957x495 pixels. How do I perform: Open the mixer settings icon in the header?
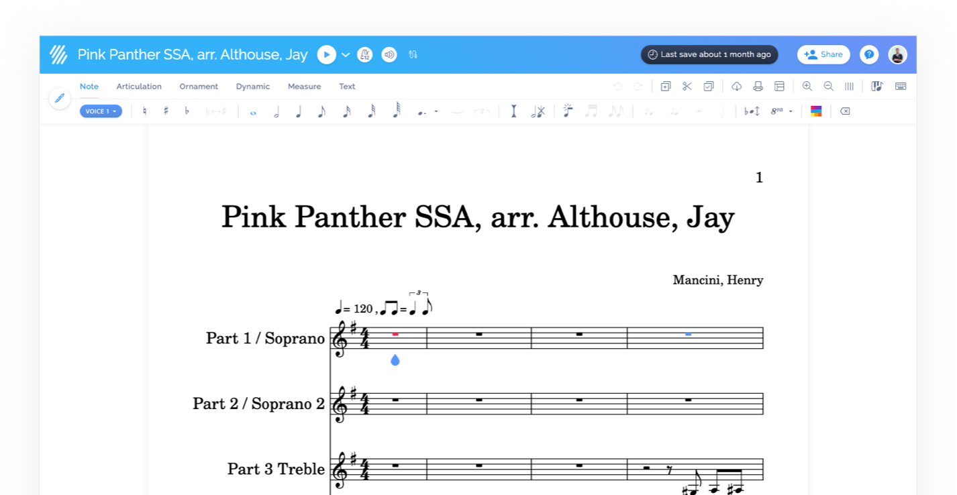(413, 54)
